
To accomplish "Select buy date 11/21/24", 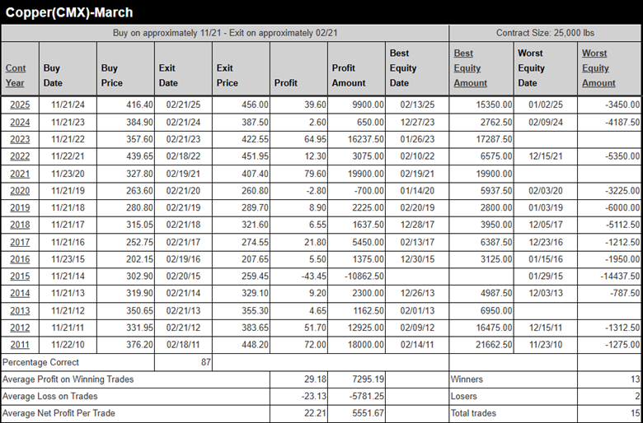I will [68, 105].
